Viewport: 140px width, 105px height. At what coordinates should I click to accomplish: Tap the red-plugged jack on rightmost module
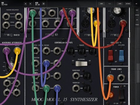coord(123,23)
